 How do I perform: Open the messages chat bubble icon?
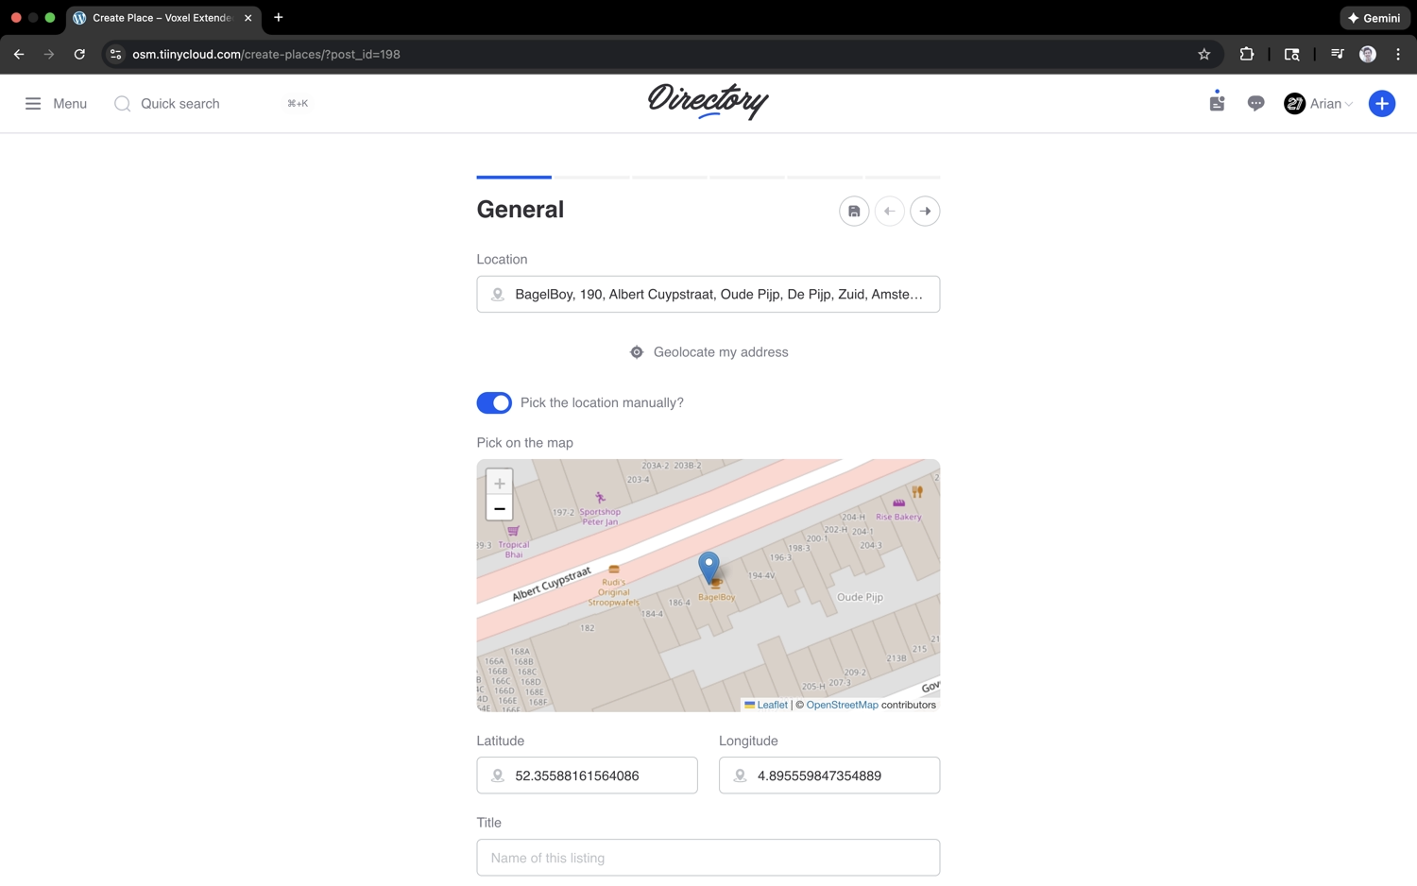tap(1255, 104)
